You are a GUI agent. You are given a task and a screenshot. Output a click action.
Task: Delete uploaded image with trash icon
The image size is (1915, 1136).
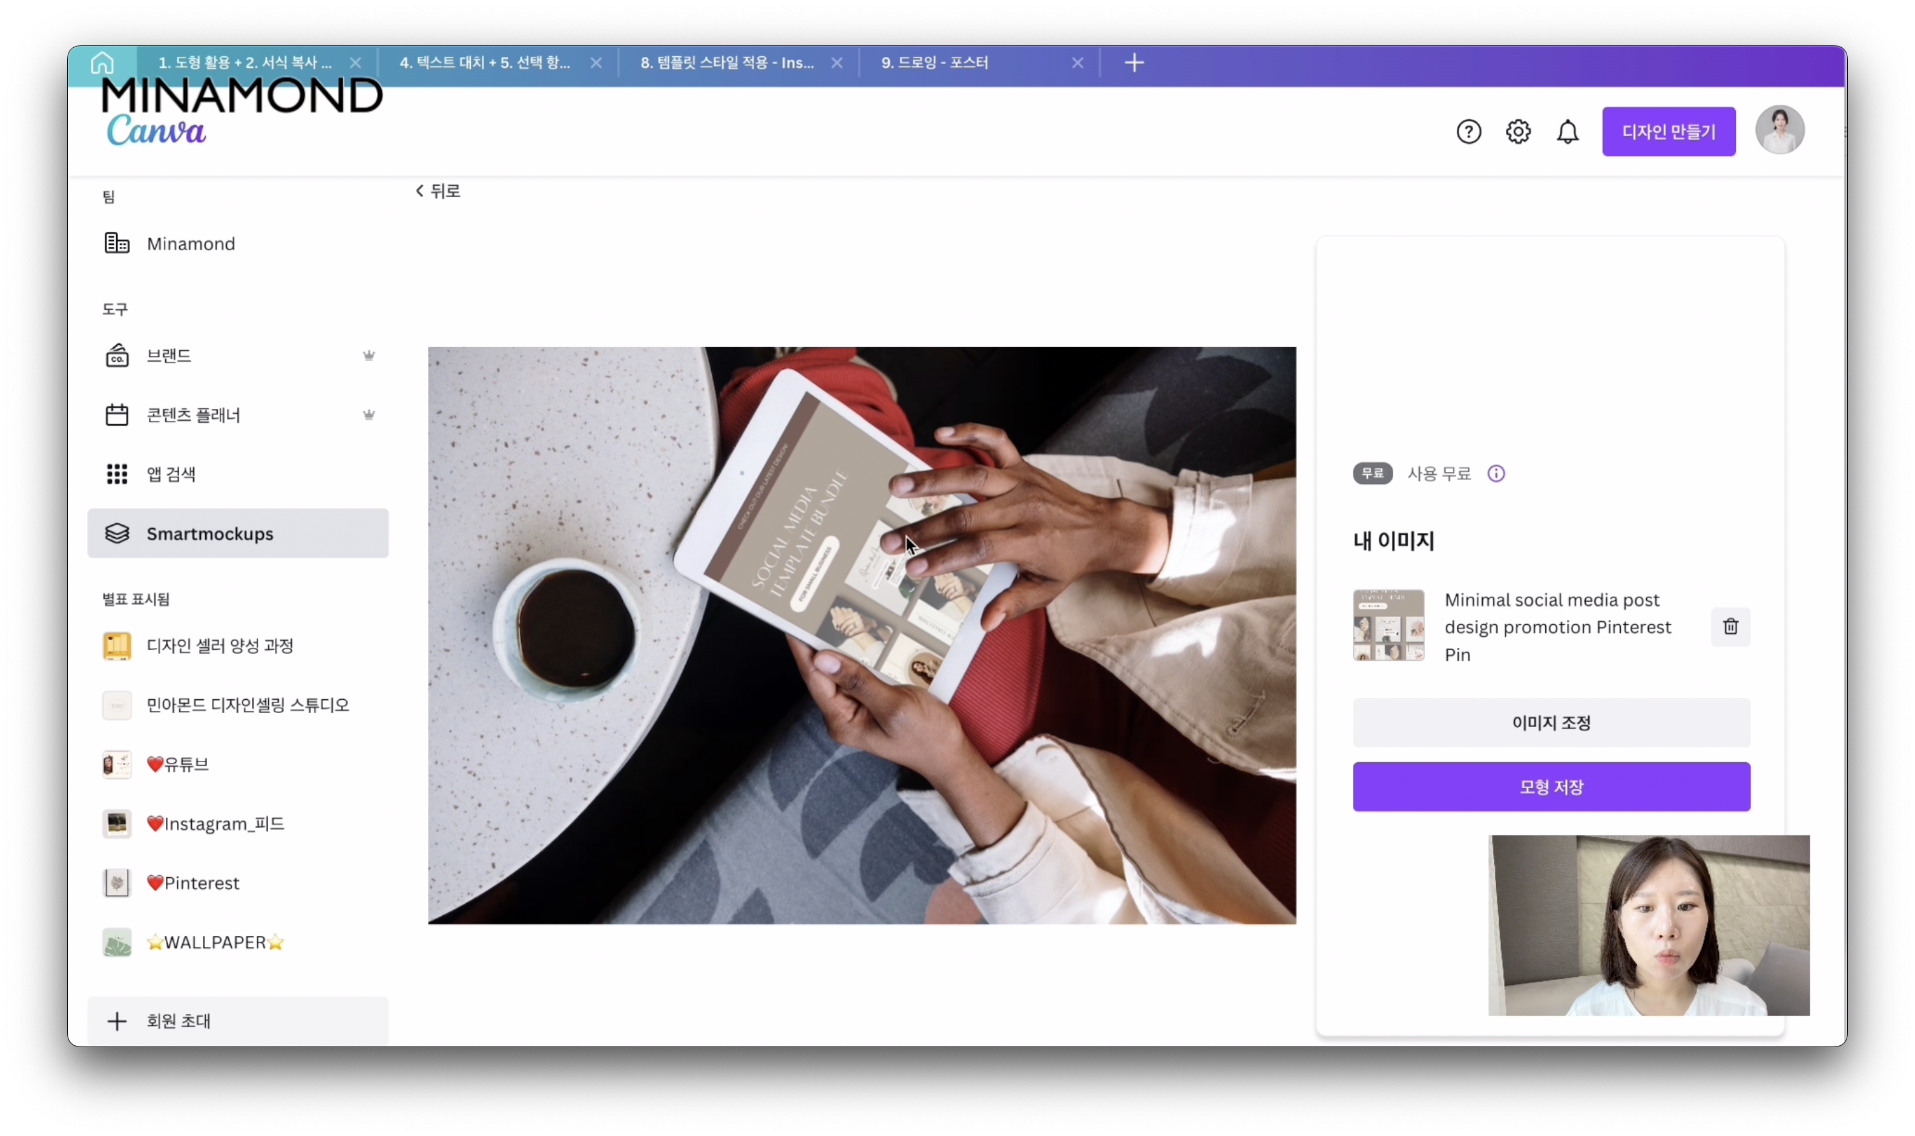click(1730, 627)
